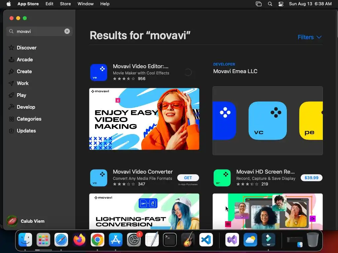
Task: Open 'Movavi Video Editor:...' title link
Action: (141, 66)
